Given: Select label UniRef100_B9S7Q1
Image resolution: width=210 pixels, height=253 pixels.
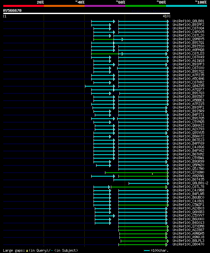Looking at the screenshot, I should click(x=188, y=43).
